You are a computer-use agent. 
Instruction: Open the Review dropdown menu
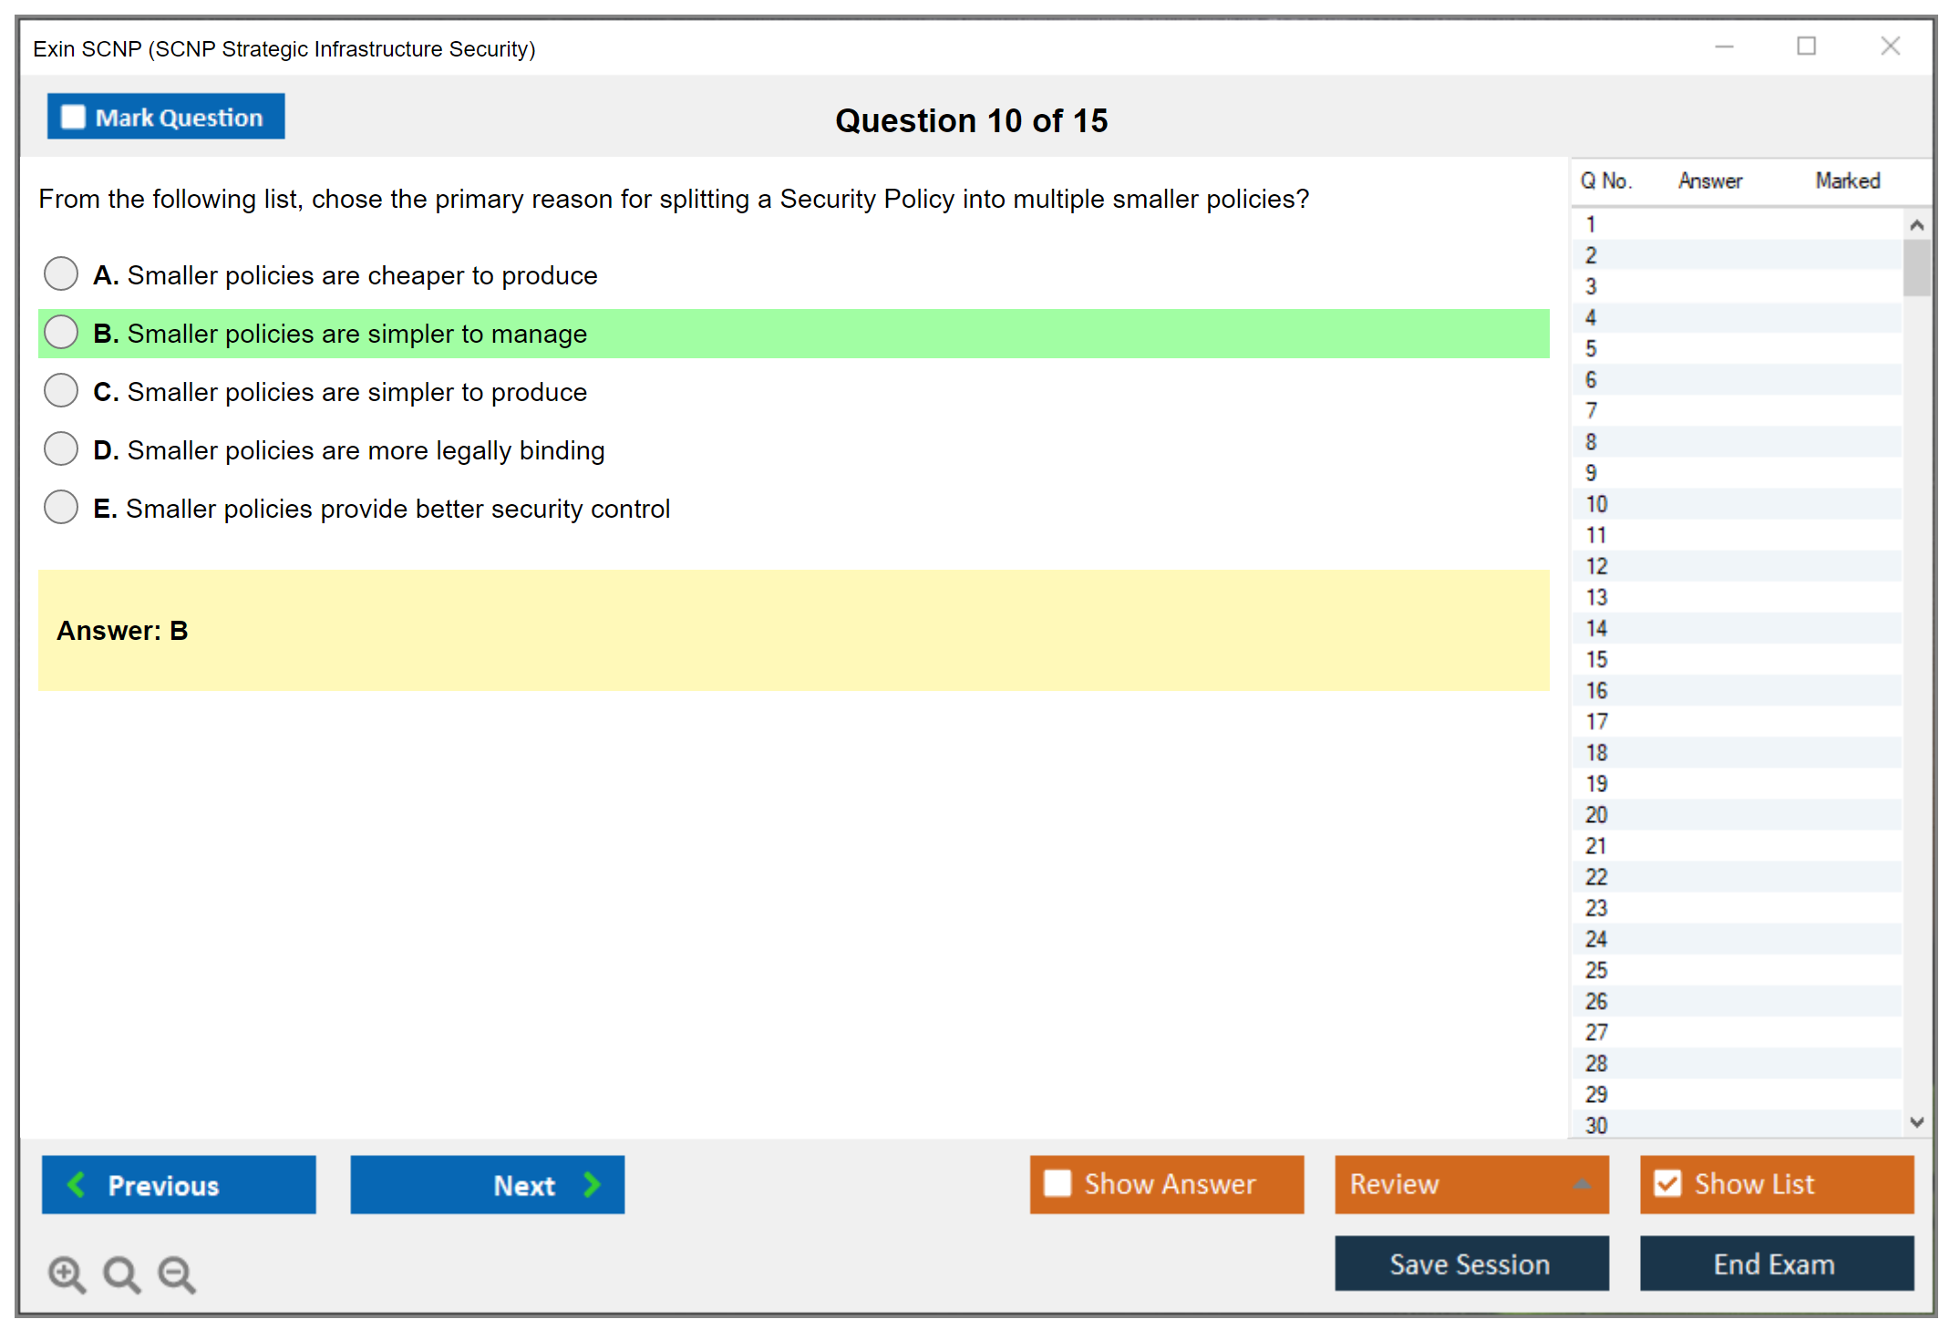click(x=1471, y=1184)
